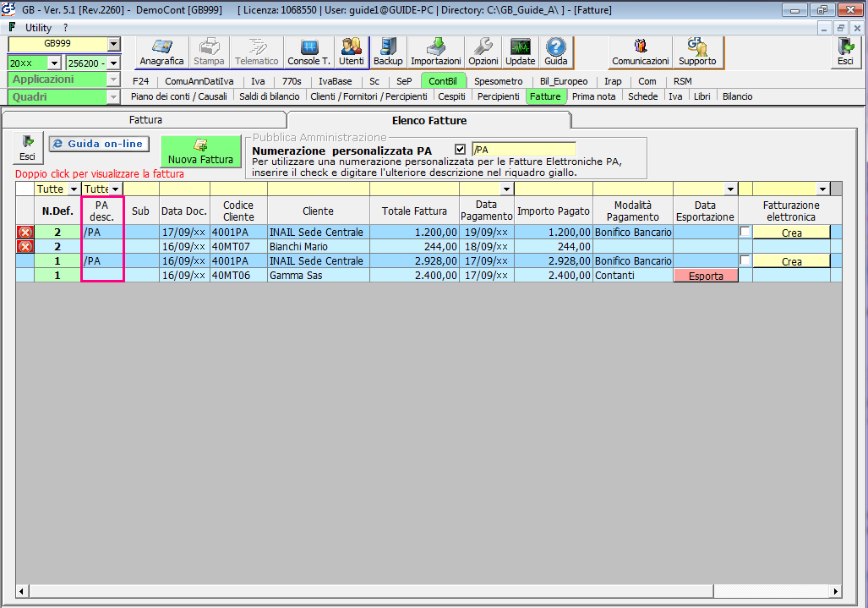Click the horizontal scrollbar left arrow

[22, 591]
